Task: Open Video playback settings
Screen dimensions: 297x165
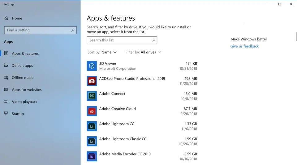Action: [24, 101]
